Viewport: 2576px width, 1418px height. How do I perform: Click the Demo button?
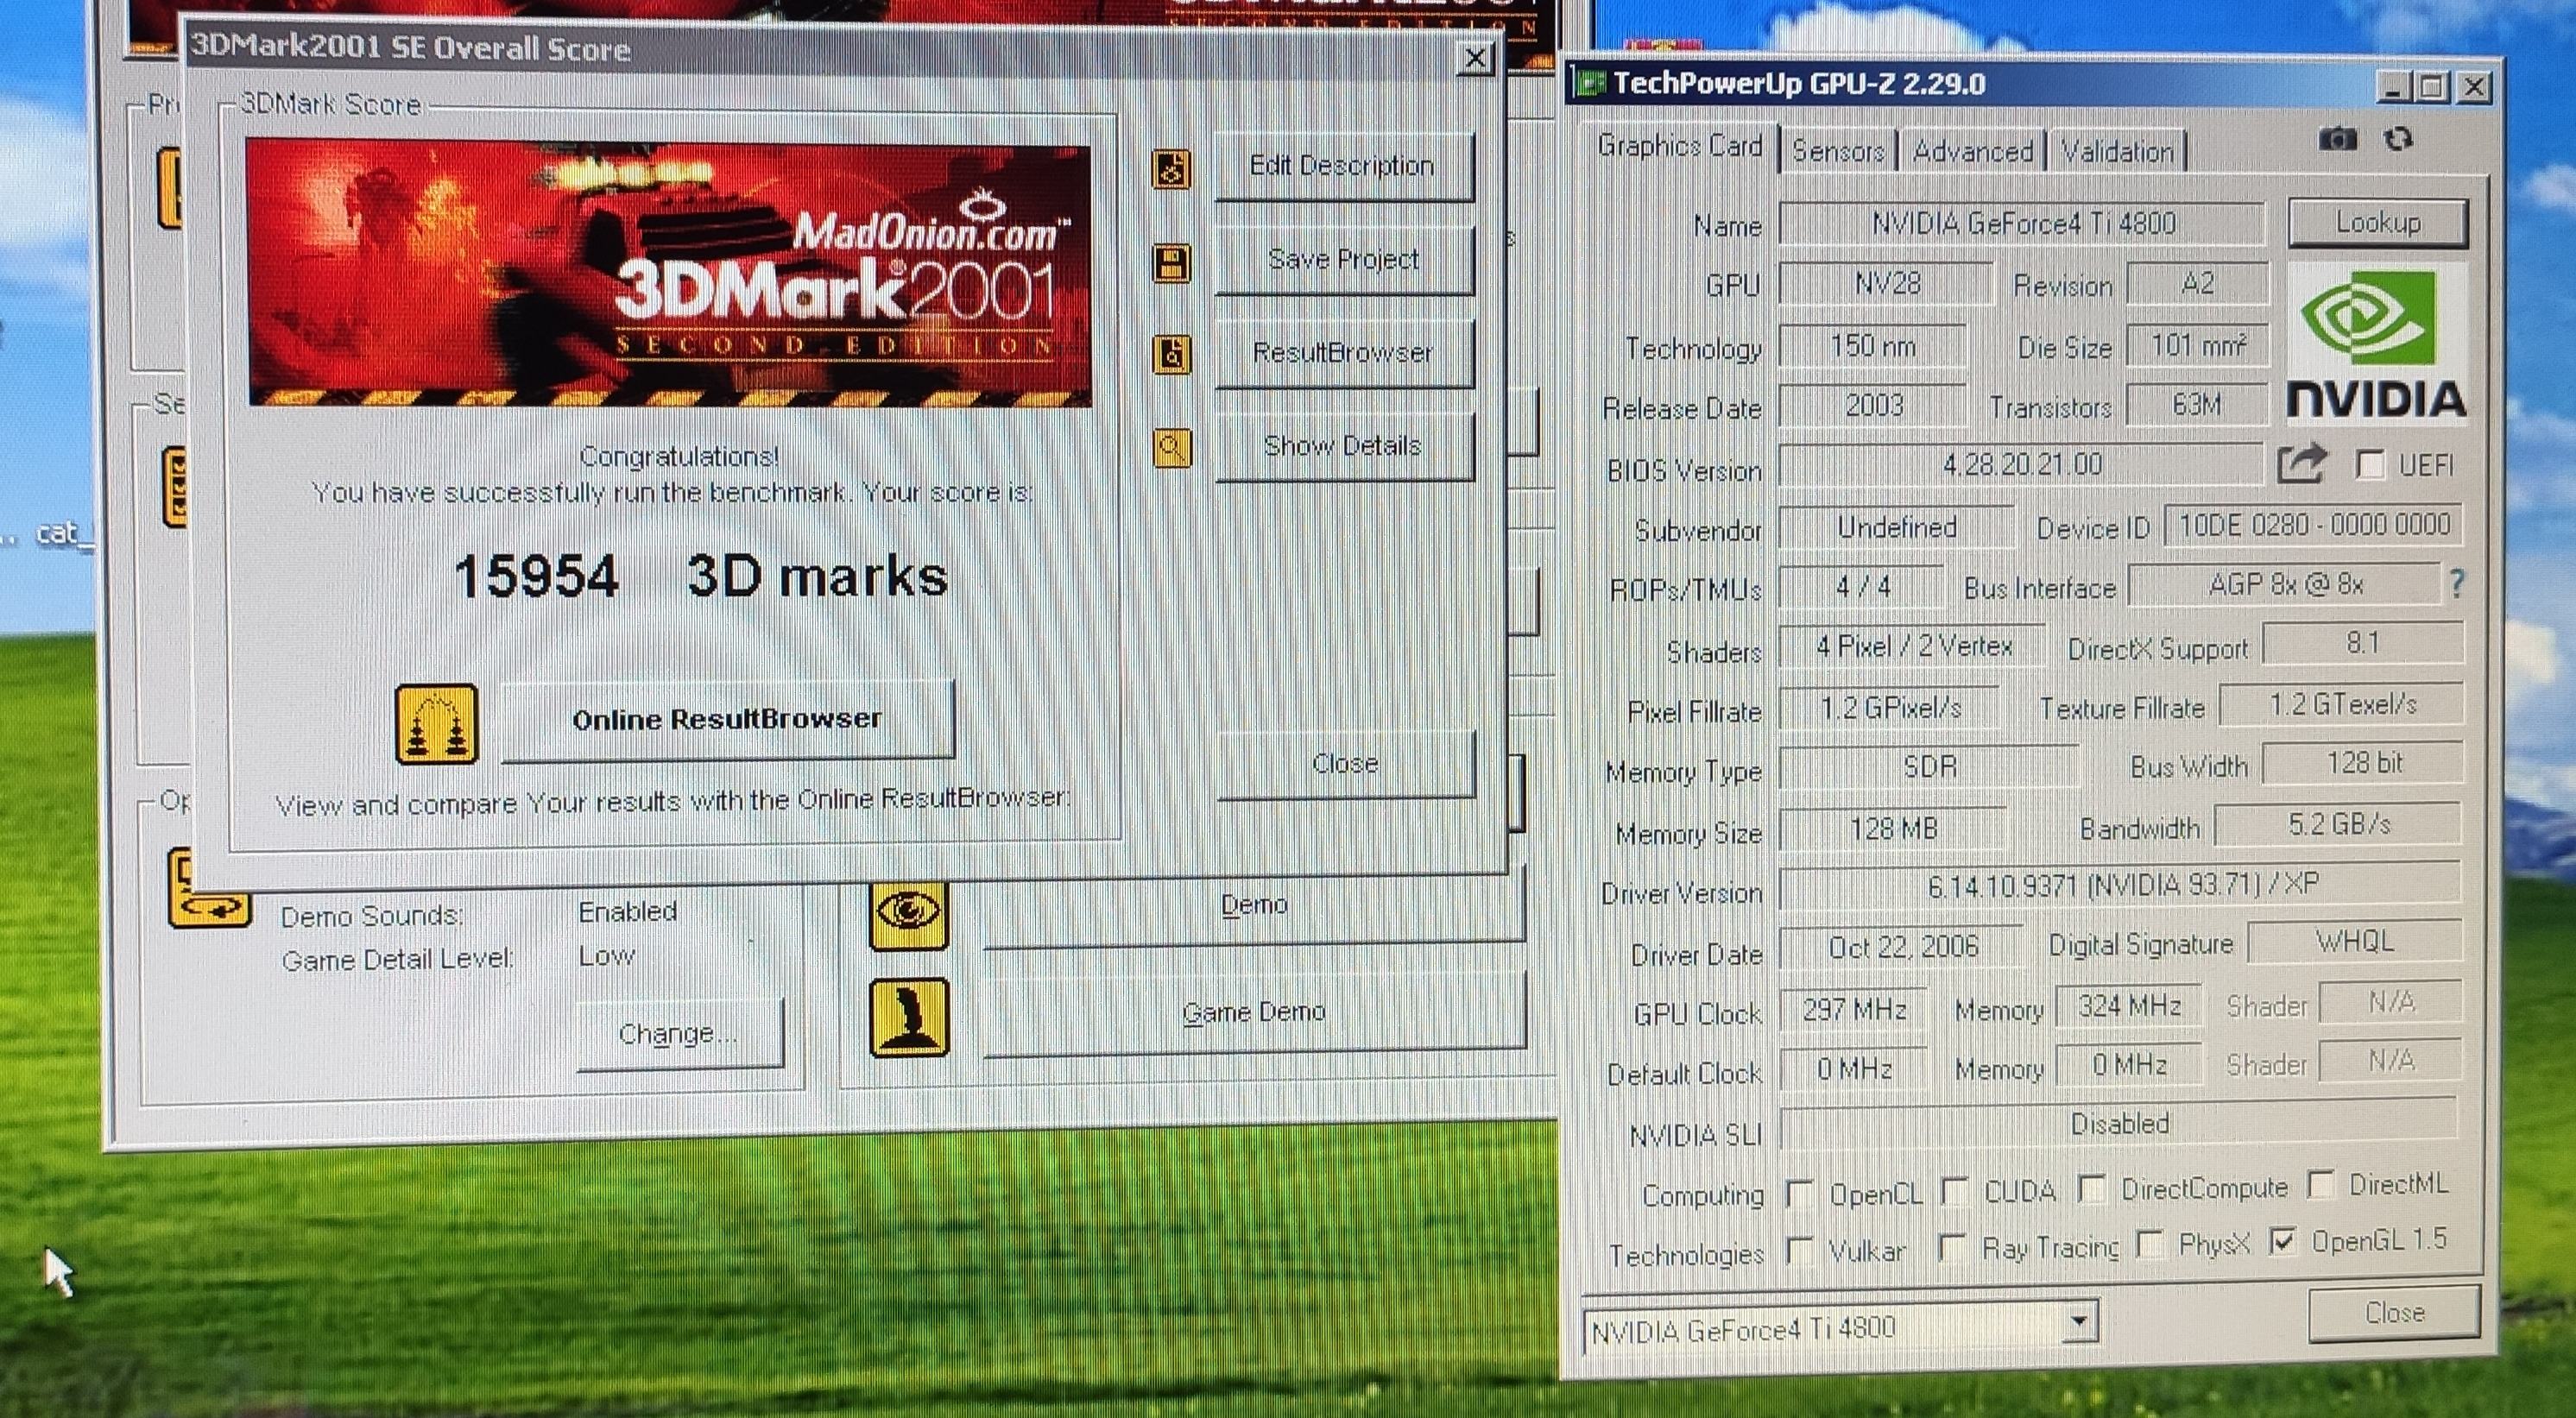(1255, 905)
